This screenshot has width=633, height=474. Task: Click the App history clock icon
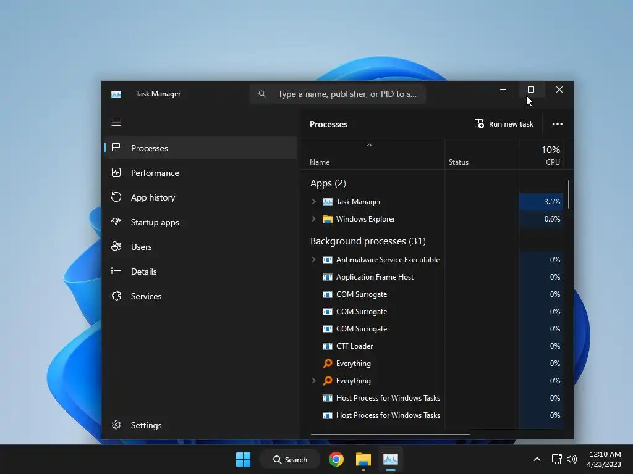pyautogui.click(x=116, y=197)
